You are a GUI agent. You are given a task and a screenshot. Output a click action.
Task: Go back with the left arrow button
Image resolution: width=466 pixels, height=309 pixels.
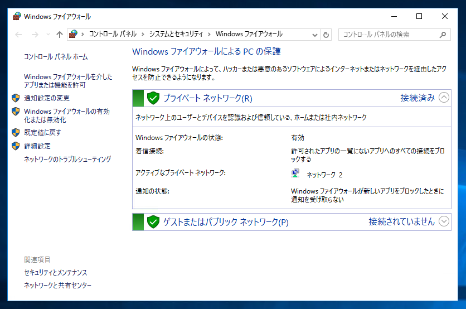click(x=18, y=35)
